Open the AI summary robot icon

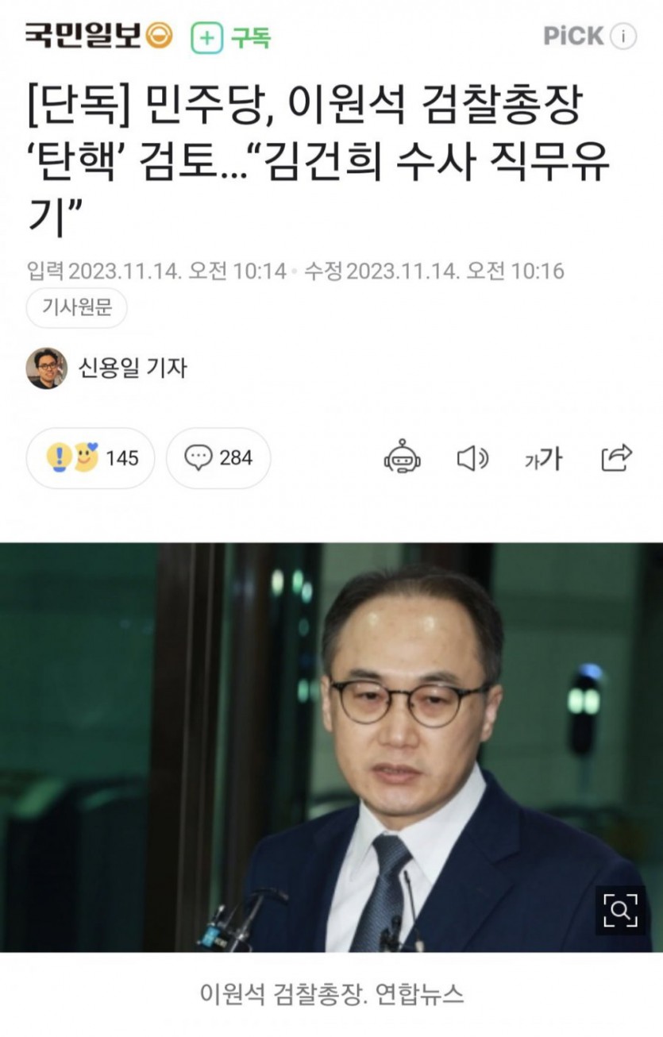pyautogui.click(x=403, y=457)
